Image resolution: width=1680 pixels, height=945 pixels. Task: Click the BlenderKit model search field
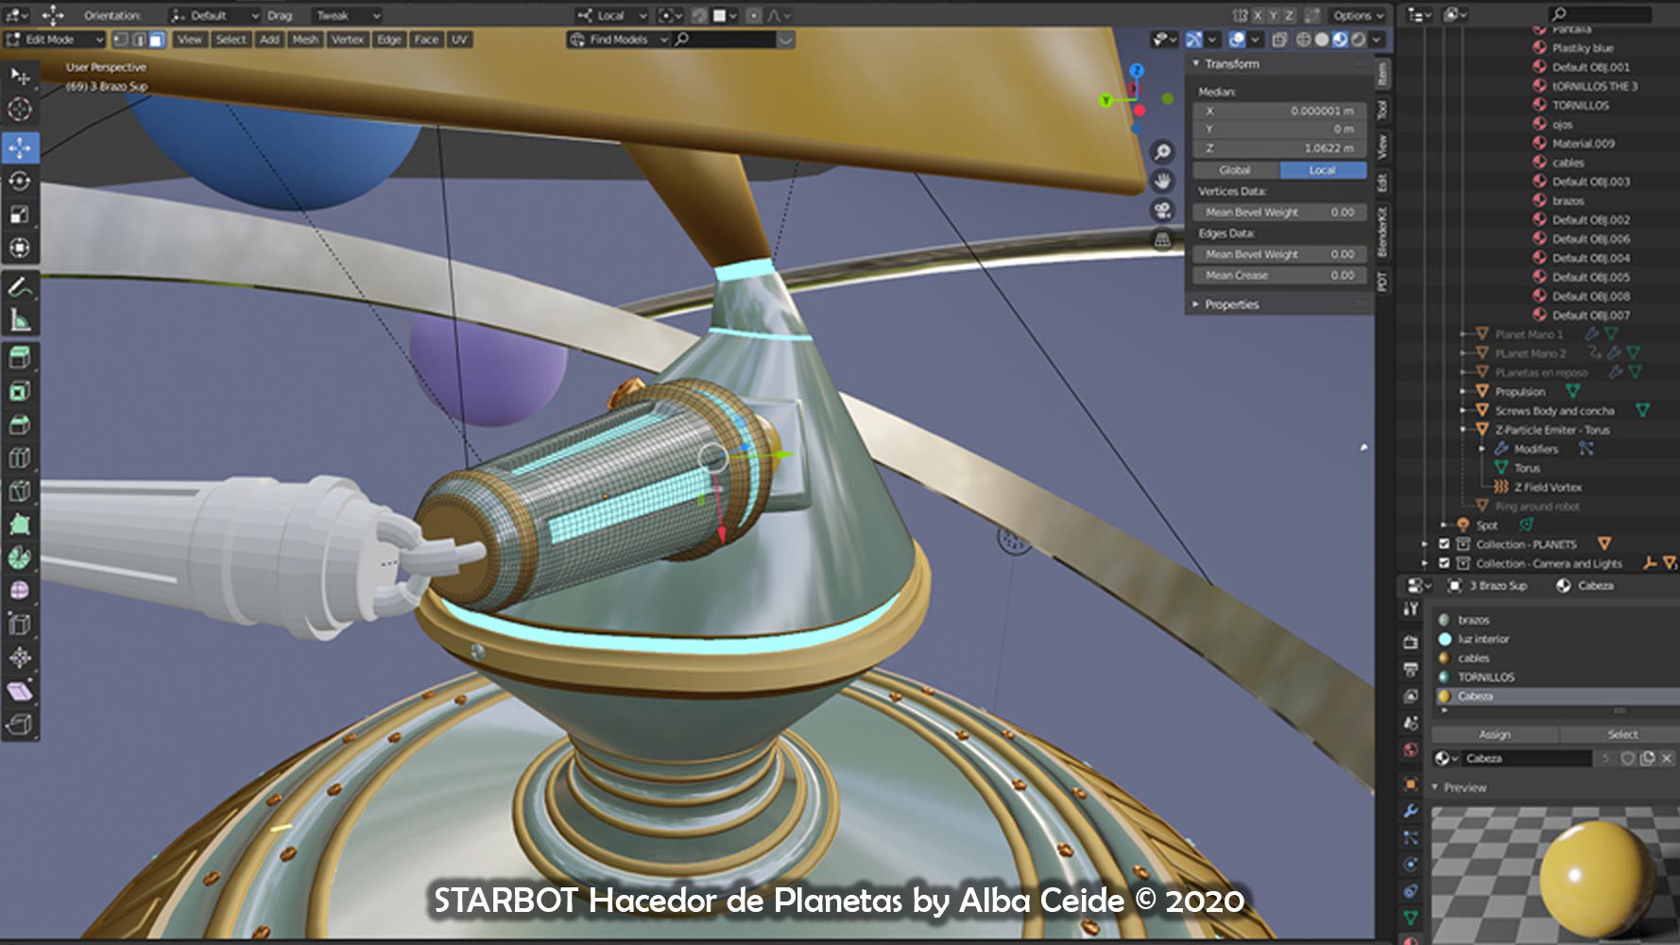click(725, 40)
